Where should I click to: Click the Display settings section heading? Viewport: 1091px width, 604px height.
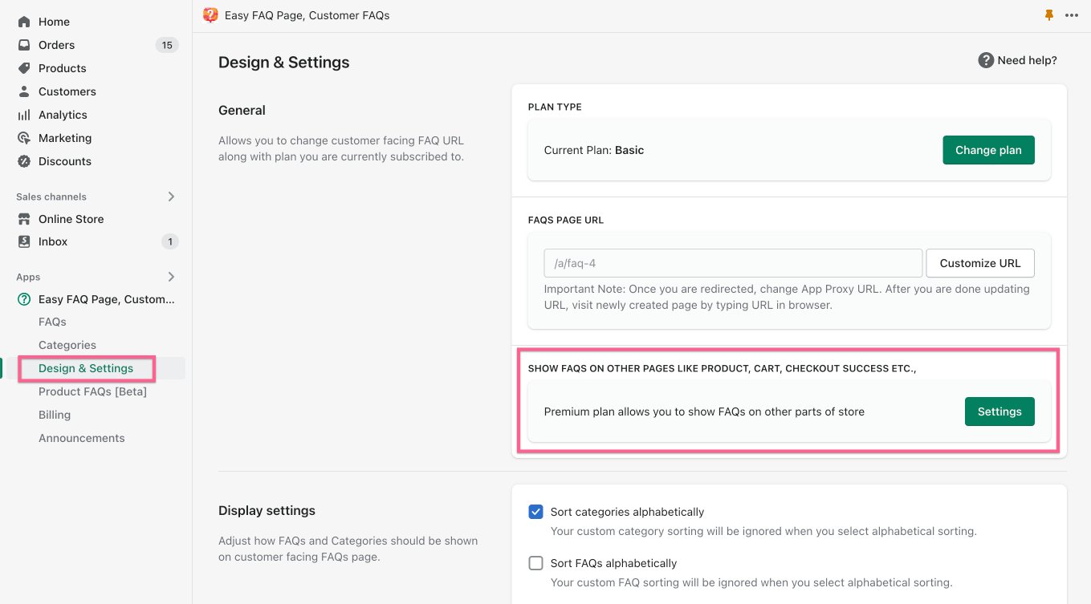(267, 510)
